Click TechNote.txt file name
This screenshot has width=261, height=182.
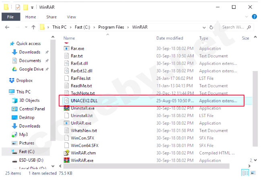[83, 93]
